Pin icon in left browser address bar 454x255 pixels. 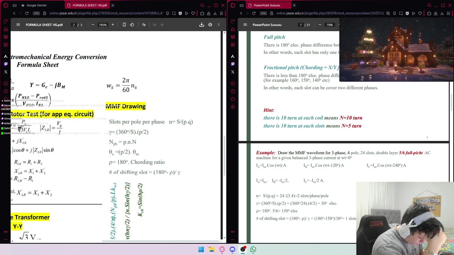tap(167, 13)
